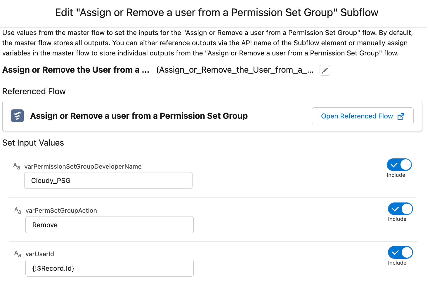Click the text data type icon for varPermSetGroupAction
This screenshot has height=283, width=430.
tap(18, 210)
